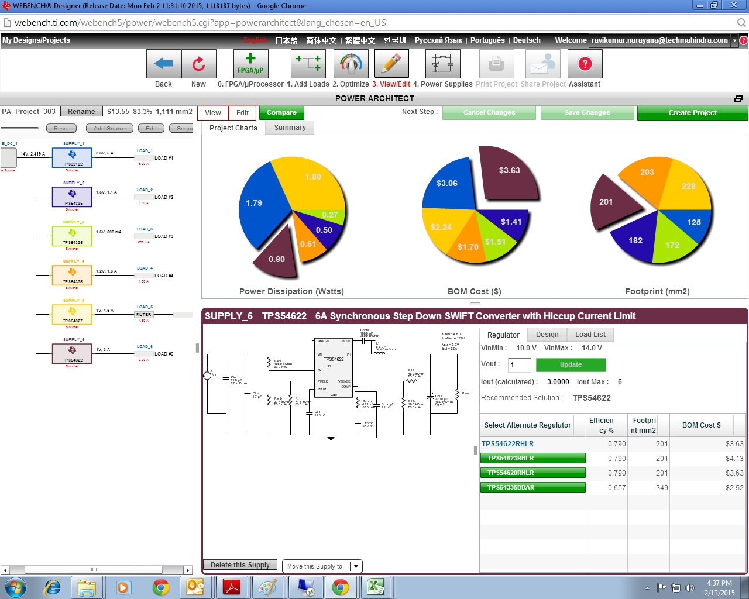Click the red help icon beside user email

point(743,40)
